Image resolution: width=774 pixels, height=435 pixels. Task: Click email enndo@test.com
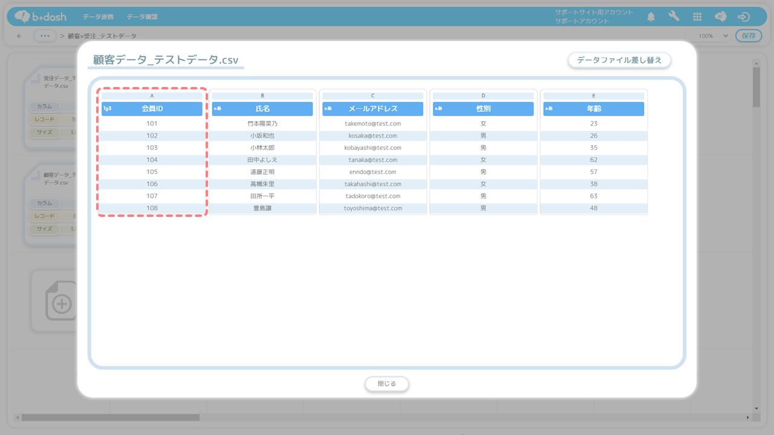(x=373, y=172)
